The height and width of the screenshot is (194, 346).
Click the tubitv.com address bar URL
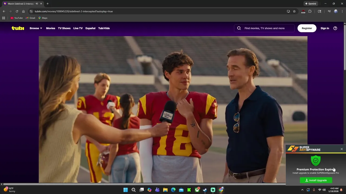pos(74,11)
